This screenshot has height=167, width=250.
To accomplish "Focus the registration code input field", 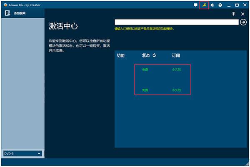I will click(177, 22).
